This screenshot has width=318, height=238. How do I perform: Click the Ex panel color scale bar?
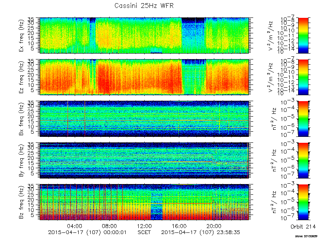(303, 36)
